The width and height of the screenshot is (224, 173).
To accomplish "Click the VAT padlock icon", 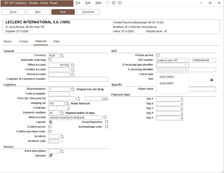I will [x=212, y=79].
